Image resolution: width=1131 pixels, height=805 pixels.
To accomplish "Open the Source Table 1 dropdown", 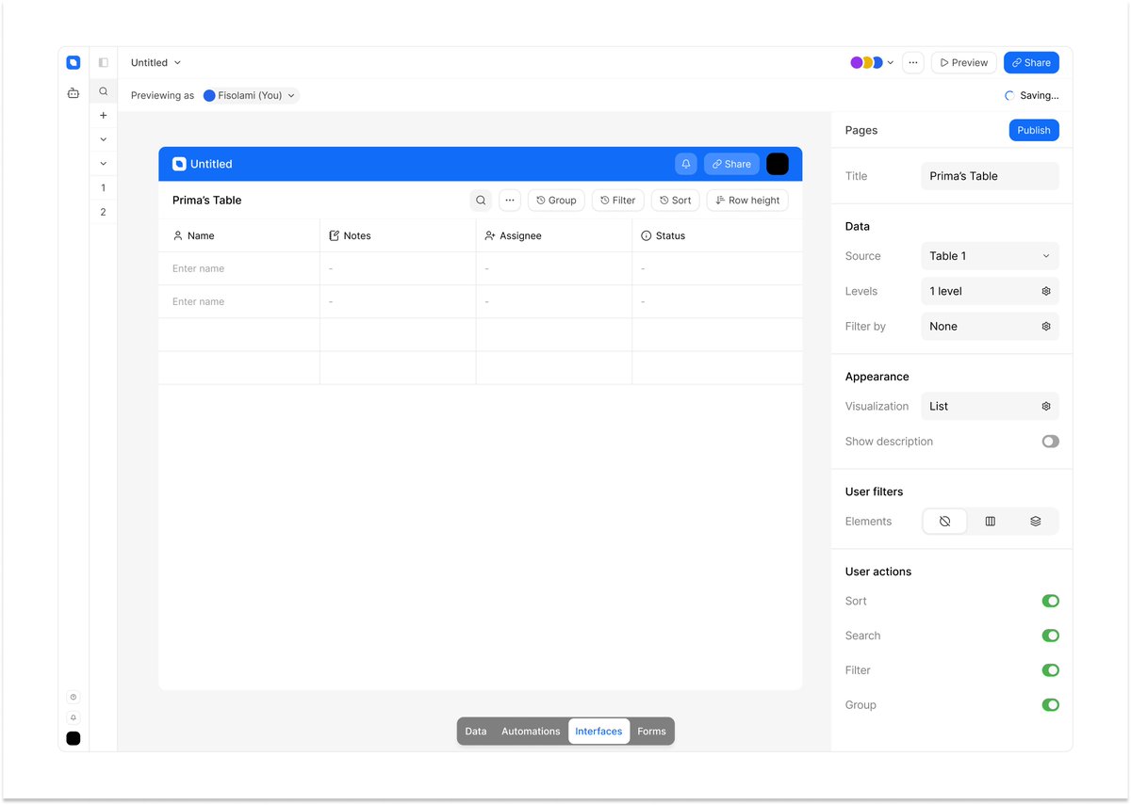I will click(990, 256).
